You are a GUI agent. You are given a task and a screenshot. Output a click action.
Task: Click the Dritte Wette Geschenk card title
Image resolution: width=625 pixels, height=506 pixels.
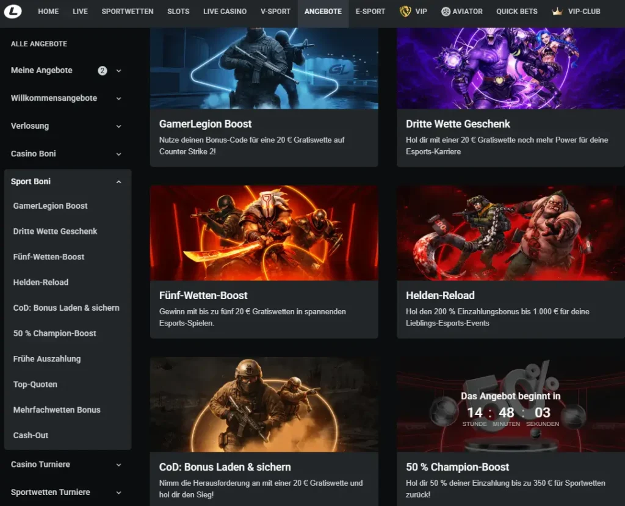[x=458, y=124]
